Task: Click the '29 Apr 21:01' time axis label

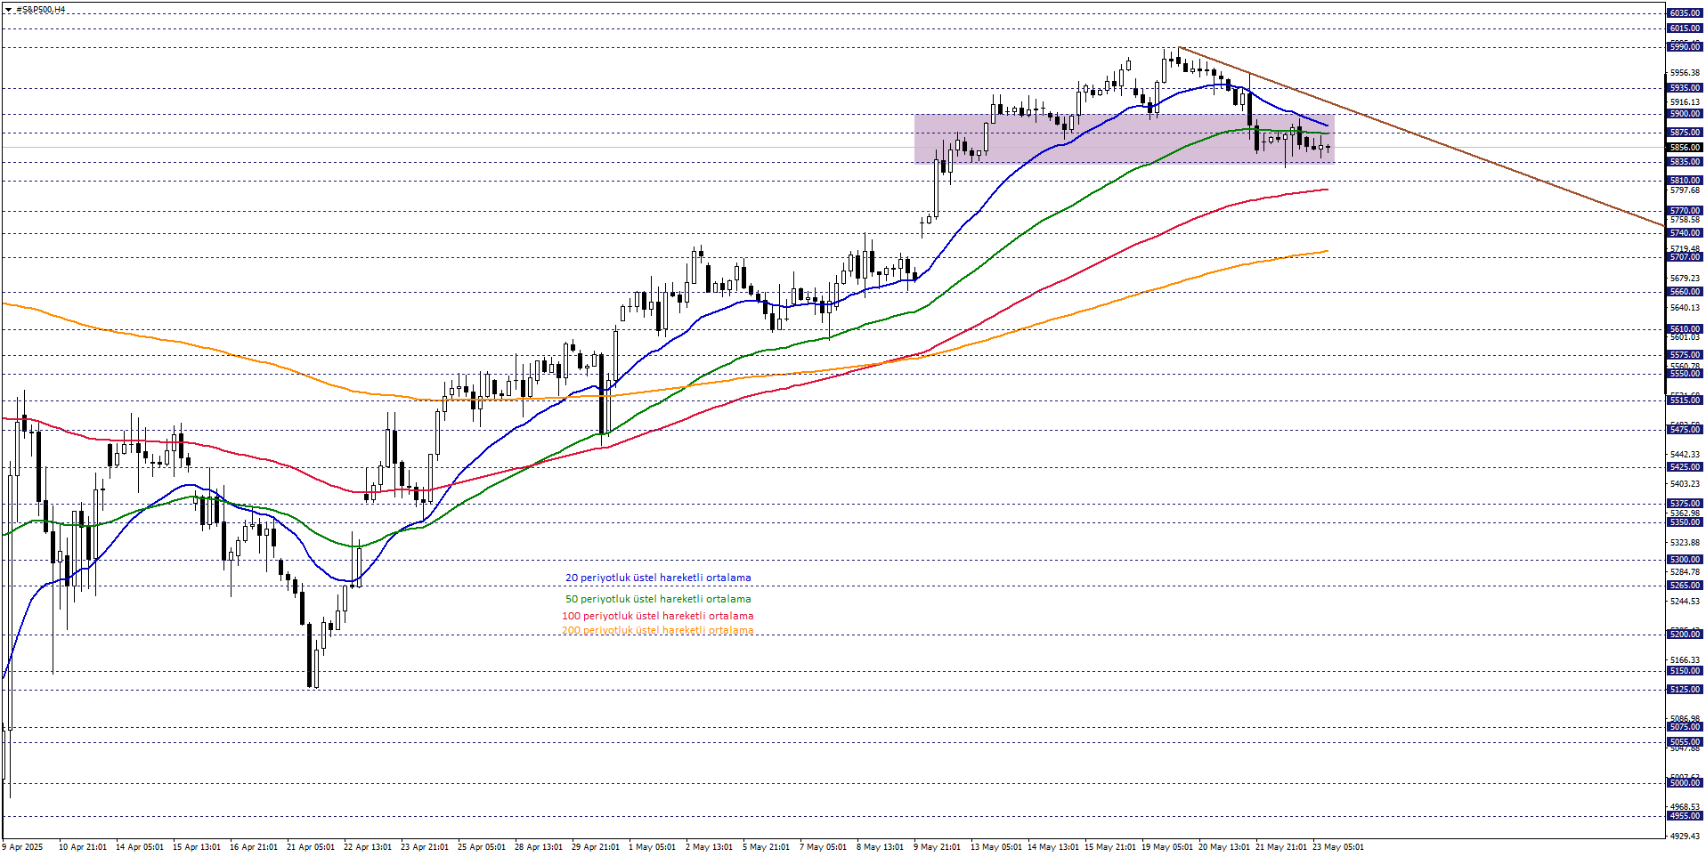Action: 596,847
